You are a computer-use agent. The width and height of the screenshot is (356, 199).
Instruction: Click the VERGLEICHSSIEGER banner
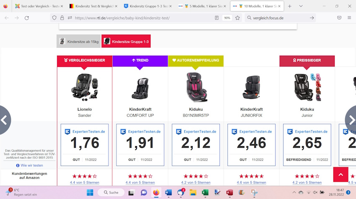click(85, 60)
